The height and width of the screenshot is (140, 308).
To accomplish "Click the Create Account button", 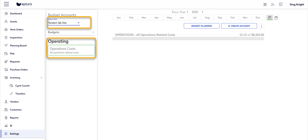I will [239, 26].
